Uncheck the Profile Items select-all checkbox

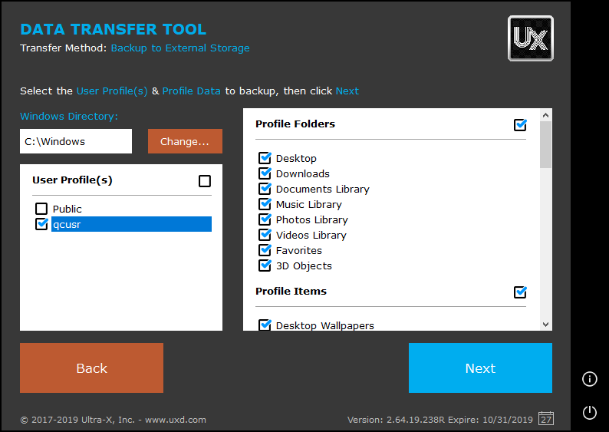click(520, 292)
